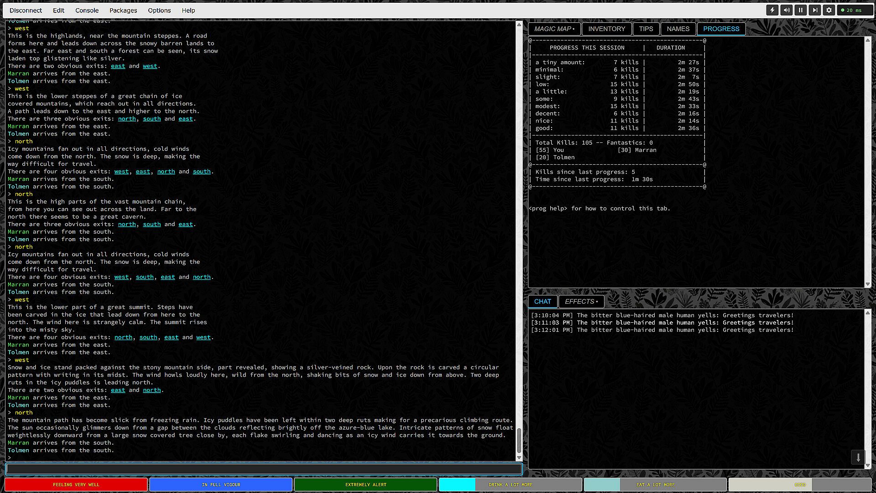Image resolution: width=876 pixels, height=493 pixels.
Task: Open the Options menu
Action: coord(159,10)
